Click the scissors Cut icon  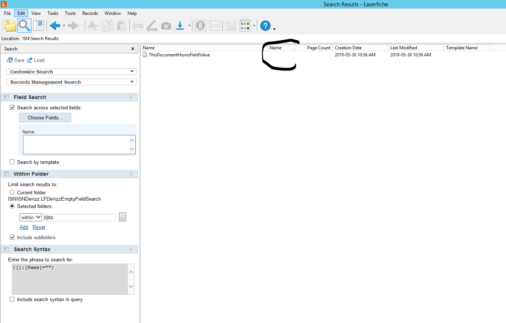[x=94, y=26]
